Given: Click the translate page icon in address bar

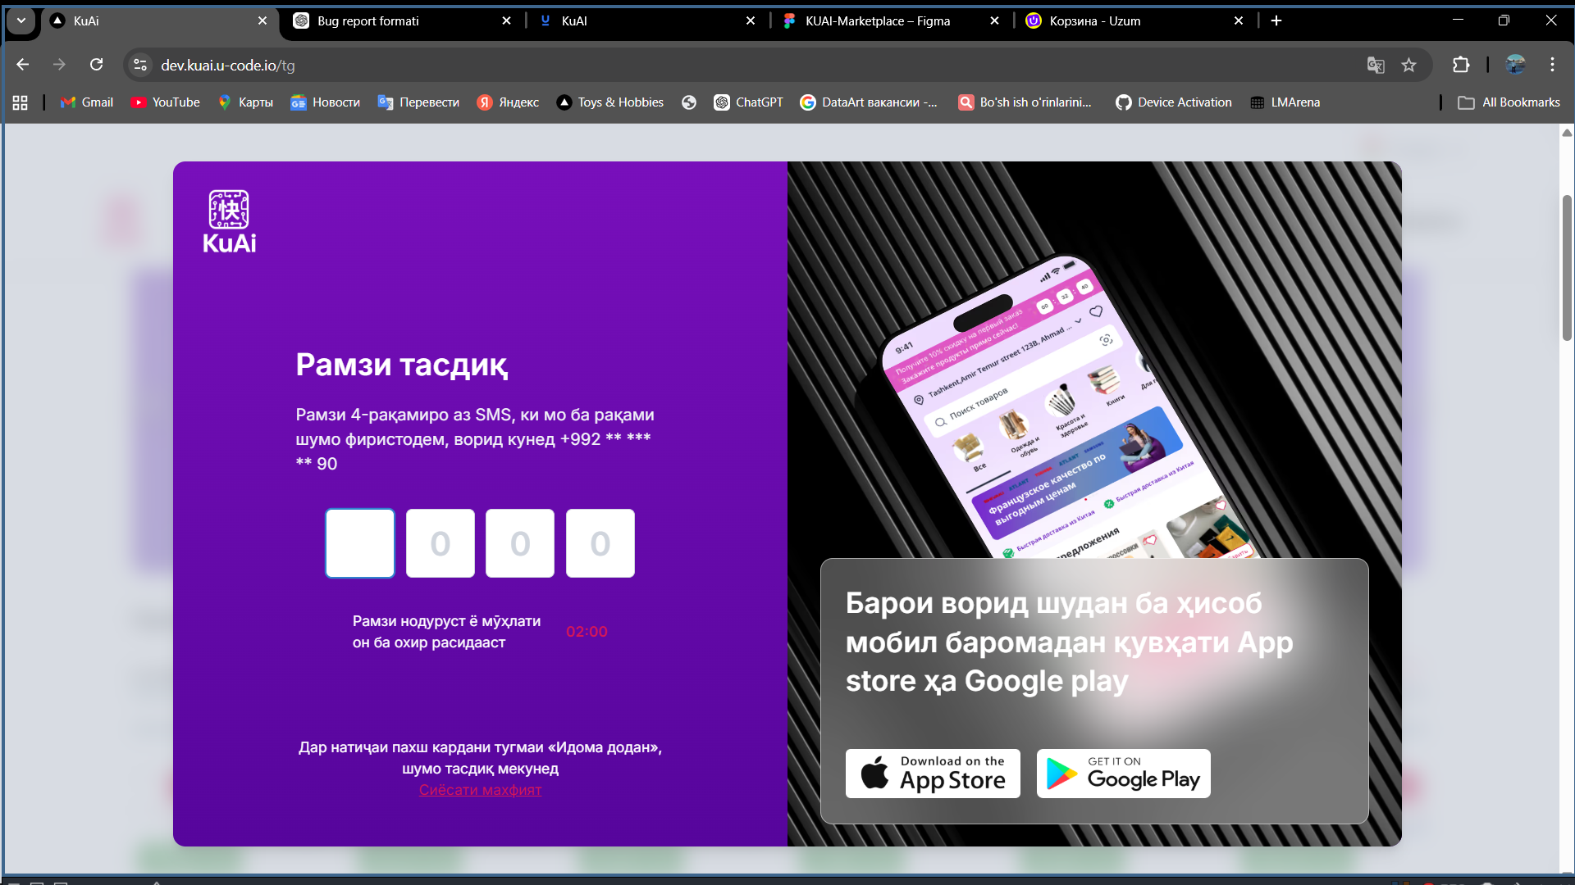Looking at the screenshot, I should [1376, 66].
